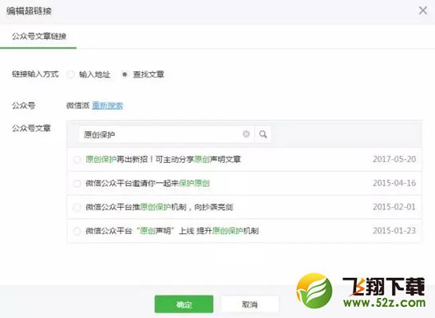Viewport: 435px width, 318px height.
Task: Select the 2015-04-16 article radio button
Action: tap(77, 183)
